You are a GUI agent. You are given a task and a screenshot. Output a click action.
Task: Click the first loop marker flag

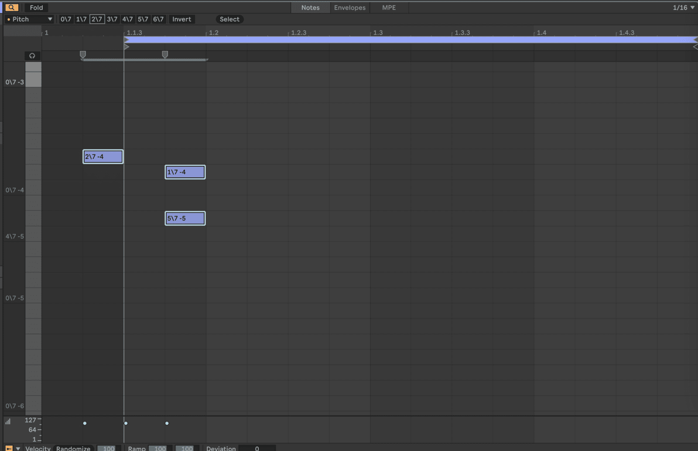[x=83, y=54]
